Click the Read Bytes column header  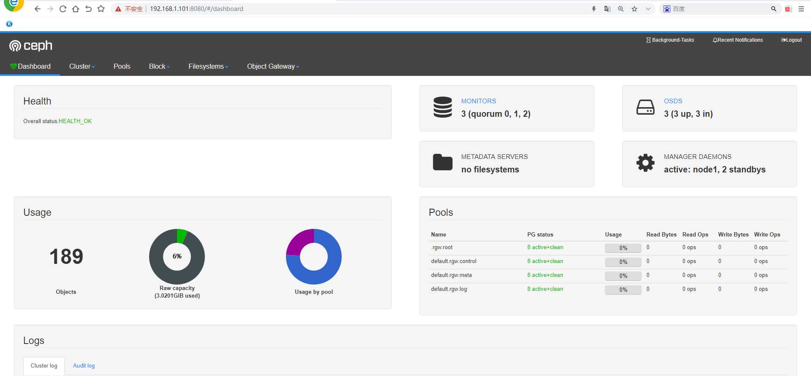click(661, 234)
